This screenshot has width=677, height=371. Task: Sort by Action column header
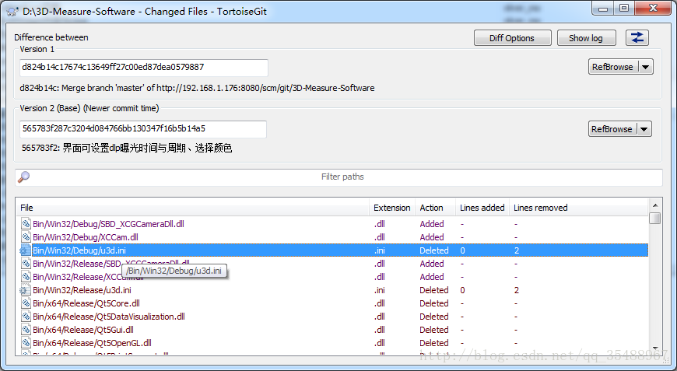click(x=435, y=208)
